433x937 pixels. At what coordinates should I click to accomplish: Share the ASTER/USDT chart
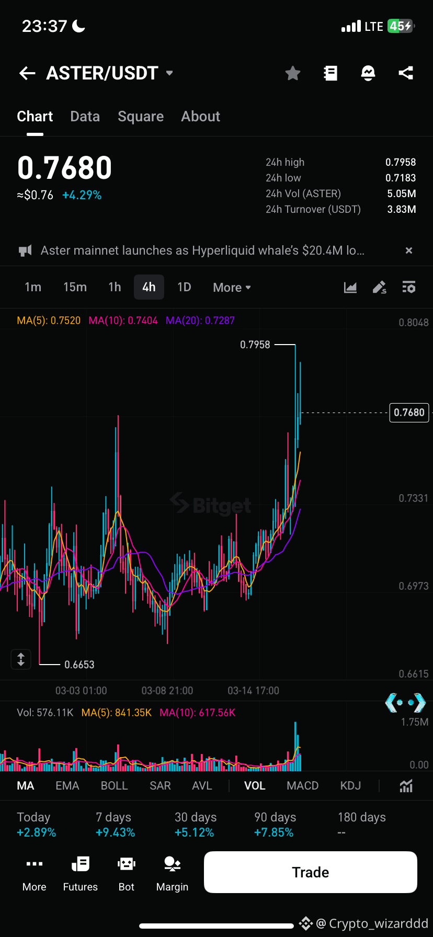406,73
